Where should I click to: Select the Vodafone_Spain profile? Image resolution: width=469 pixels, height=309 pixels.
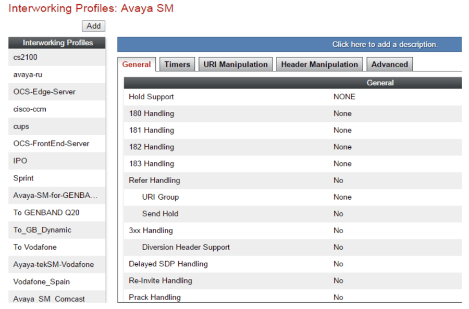[57, 282]
